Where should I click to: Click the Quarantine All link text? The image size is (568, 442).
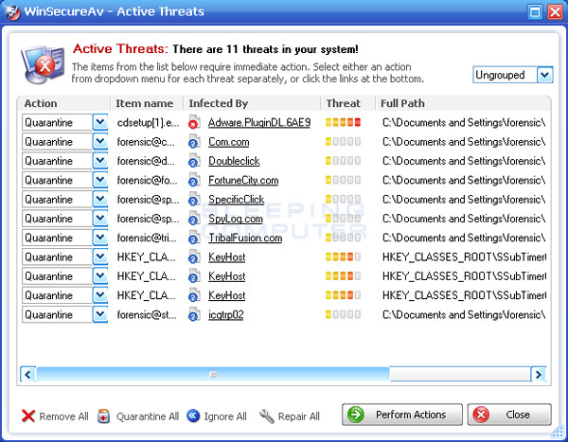[148, 416]
